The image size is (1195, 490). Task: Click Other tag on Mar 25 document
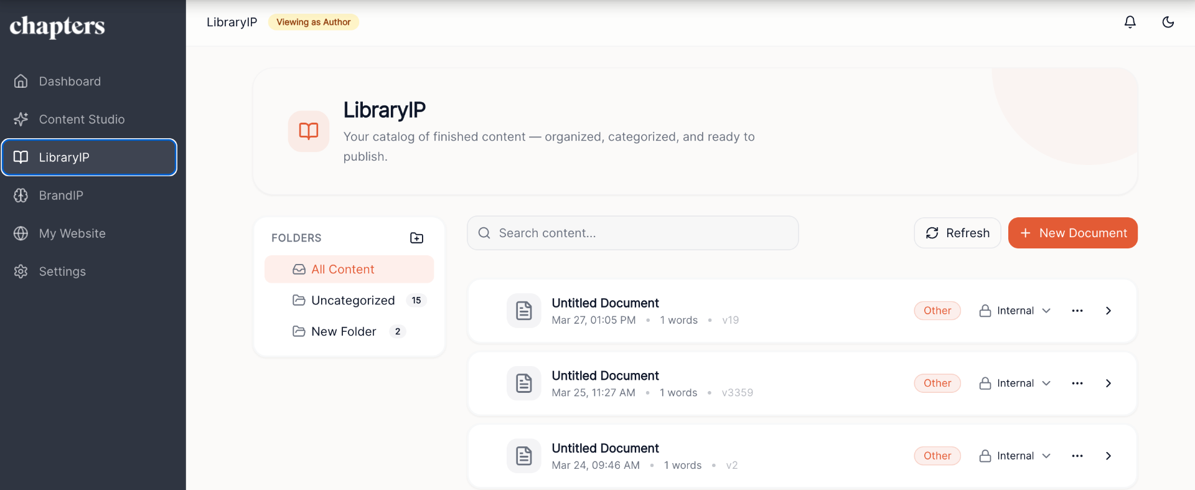(x=937, y=383)
